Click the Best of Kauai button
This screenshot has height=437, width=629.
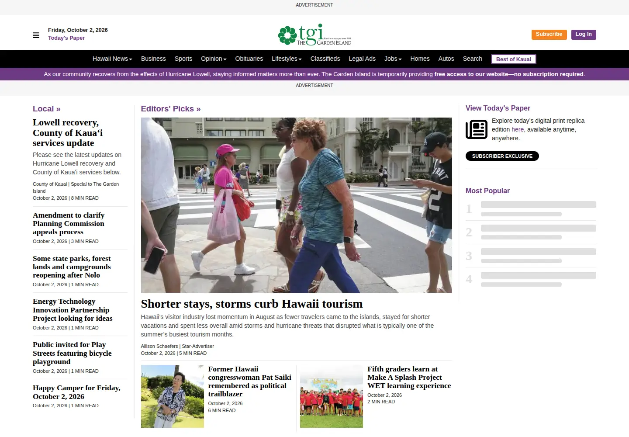(x=513, y=59)
